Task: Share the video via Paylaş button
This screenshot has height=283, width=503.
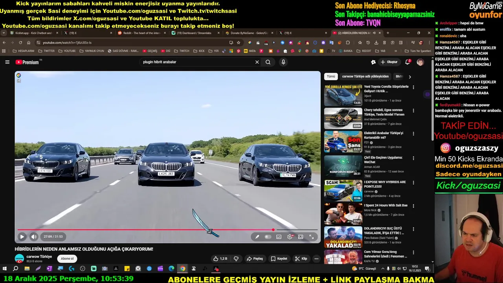Action: pyautogui.click(x=255, y=259)
